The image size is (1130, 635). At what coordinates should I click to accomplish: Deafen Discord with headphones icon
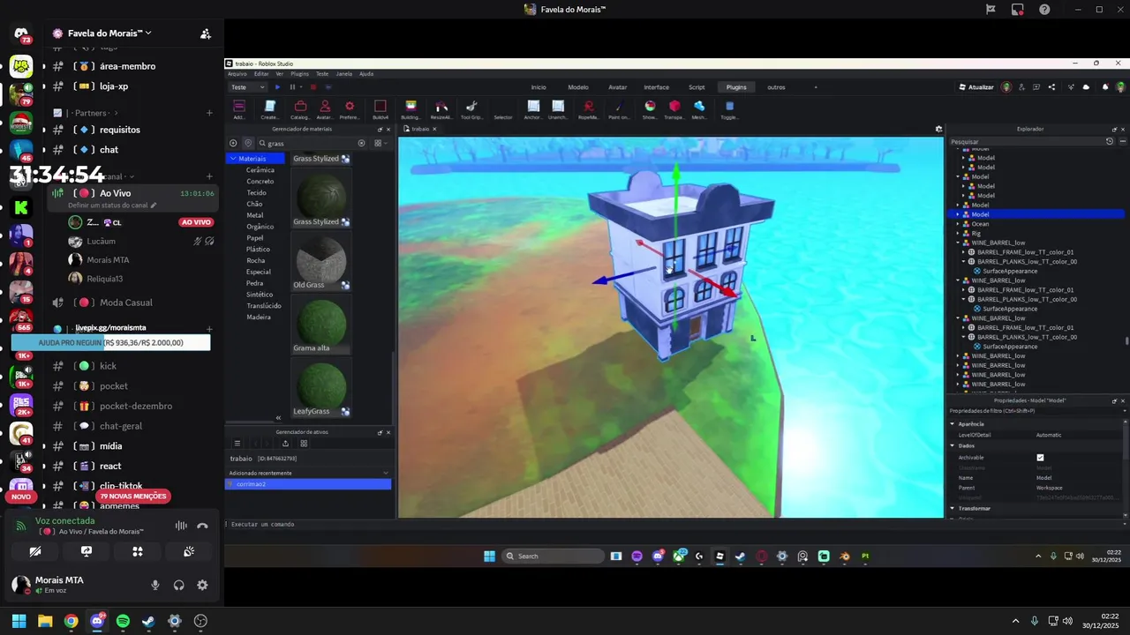point(179,585)
